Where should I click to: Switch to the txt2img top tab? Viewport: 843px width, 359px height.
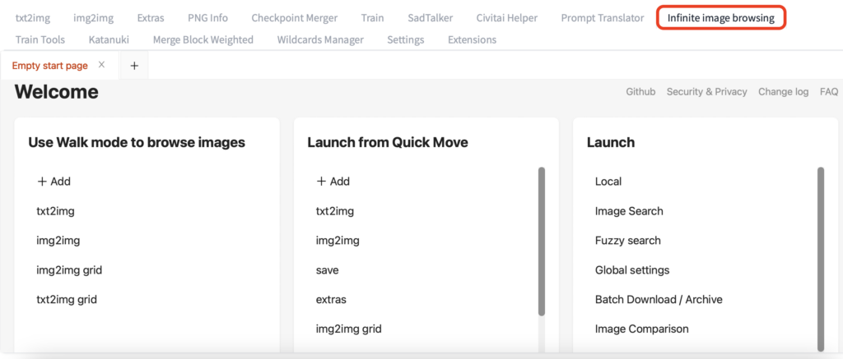33,17
